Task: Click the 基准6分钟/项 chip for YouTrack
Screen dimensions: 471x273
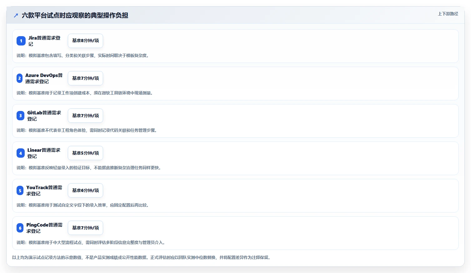Action: tap(85, 190)
